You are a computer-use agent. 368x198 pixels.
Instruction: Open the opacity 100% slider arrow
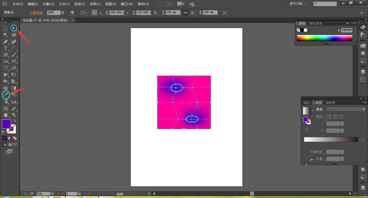pyautogui.click(x=63, y=12)
